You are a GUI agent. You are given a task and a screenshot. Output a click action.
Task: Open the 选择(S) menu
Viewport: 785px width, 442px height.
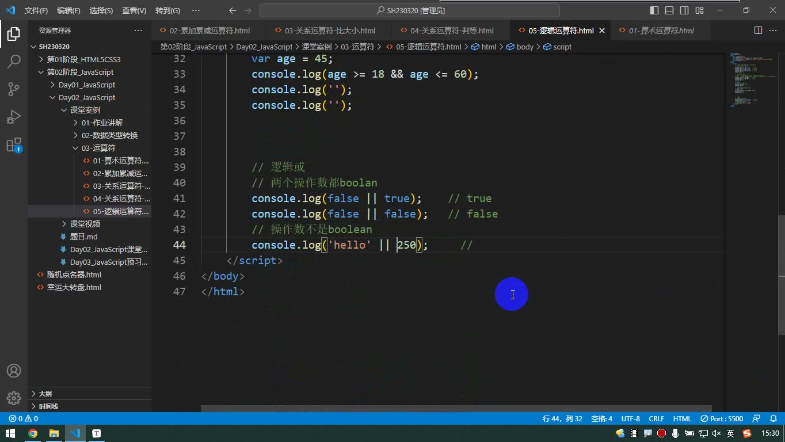pyautogui.click(x=101, y=10)
